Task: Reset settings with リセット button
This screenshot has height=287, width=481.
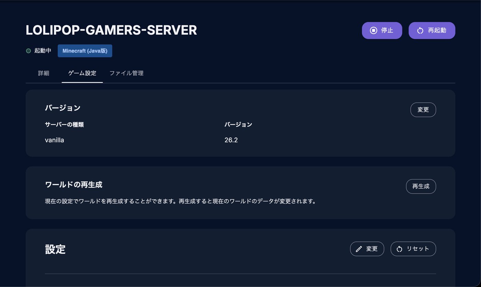Action: pos(413,249)
